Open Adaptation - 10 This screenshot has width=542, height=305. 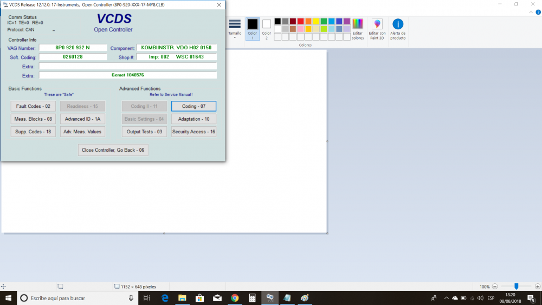click(x=193, y=119)
